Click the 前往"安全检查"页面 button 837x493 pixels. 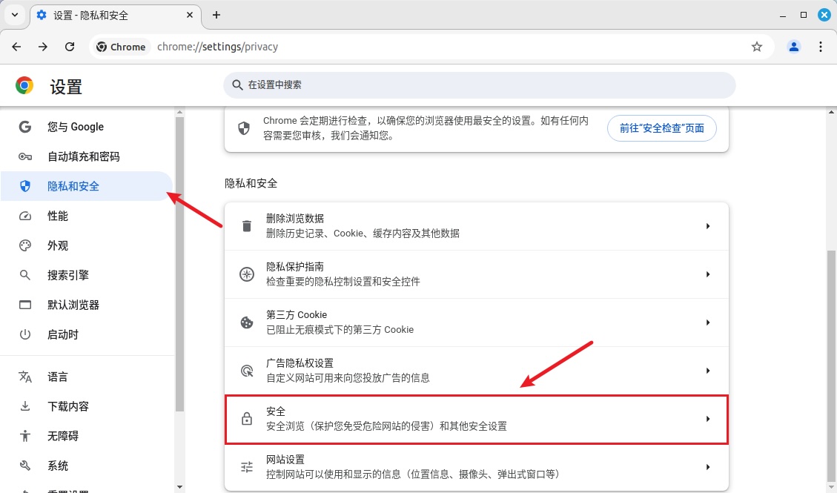661,128
